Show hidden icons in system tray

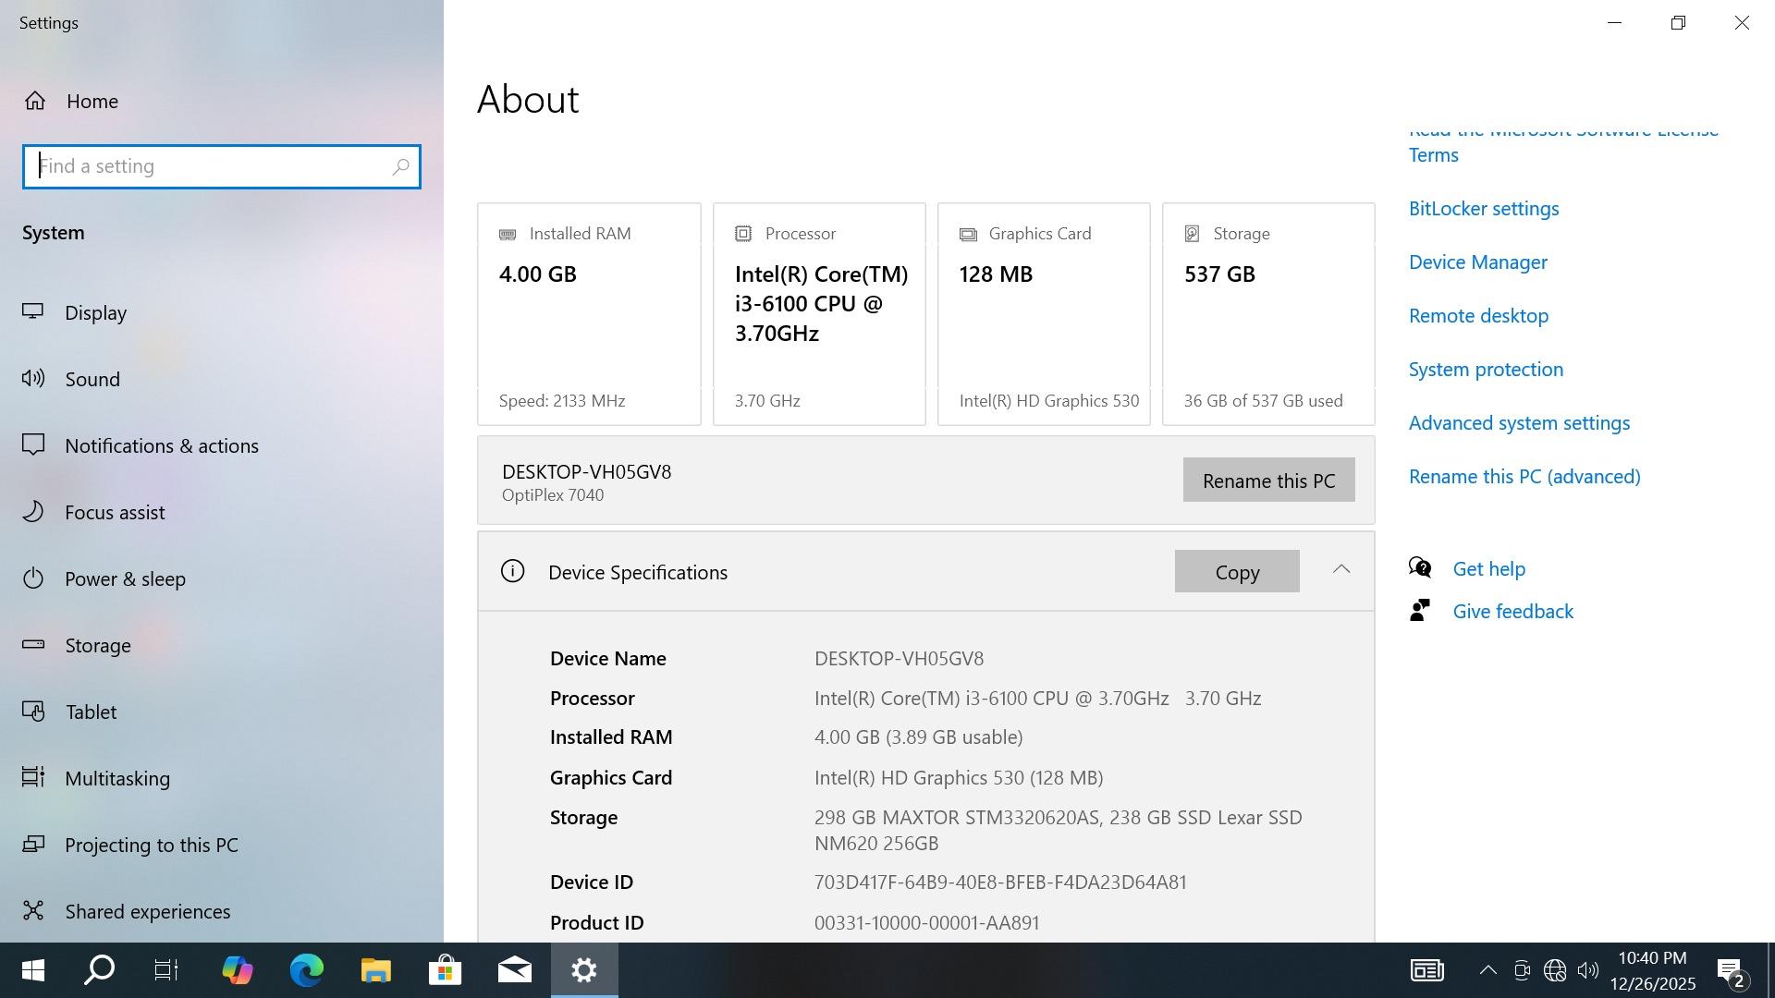tap(1487, 970)
